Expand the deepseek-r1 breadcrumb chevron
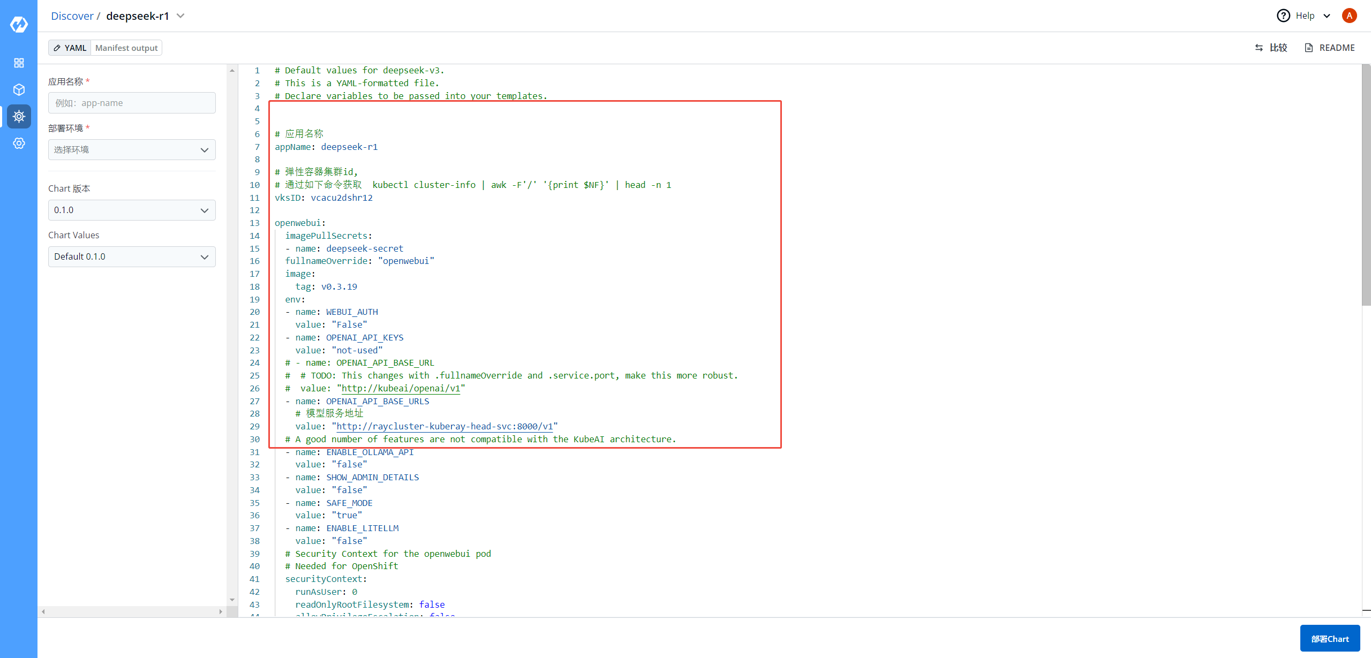 click(x=180, y=16)
